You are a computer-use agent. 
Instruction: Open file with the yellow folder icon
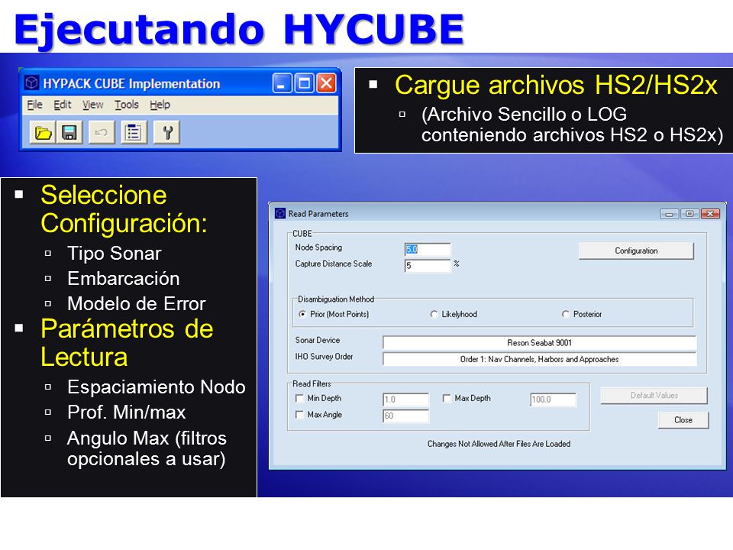click(x=43, y=133)
